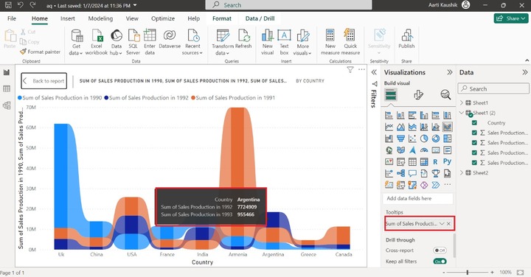Viewport: 531px width, 277px height.
Task: Choose the line chart visual
Action: click(x=389, y=127)
